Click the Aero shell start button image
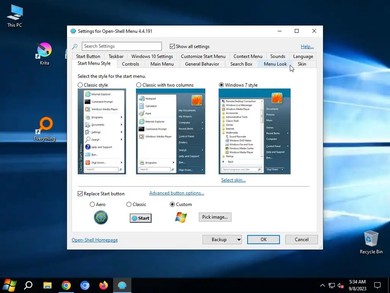The height and width of the screenshot is (293, 390). [101, 217]
